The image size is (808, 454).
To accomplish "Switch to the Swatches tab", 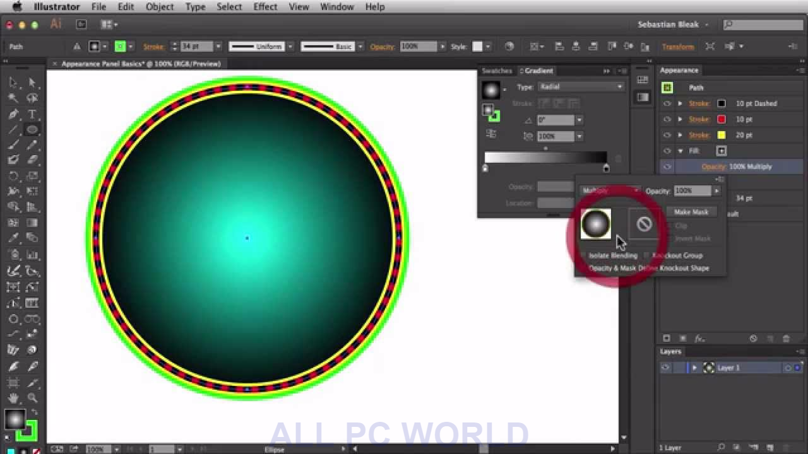I will pos(497,71).
